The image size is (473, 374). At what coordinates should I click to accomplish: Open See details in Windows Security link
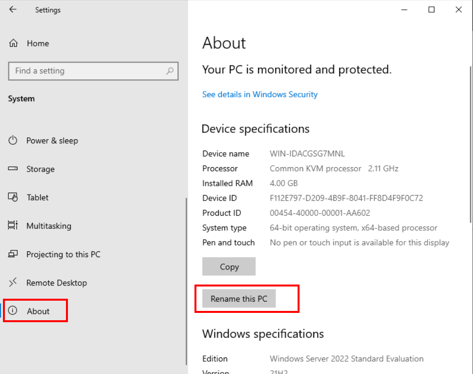(x=259, y=94)
